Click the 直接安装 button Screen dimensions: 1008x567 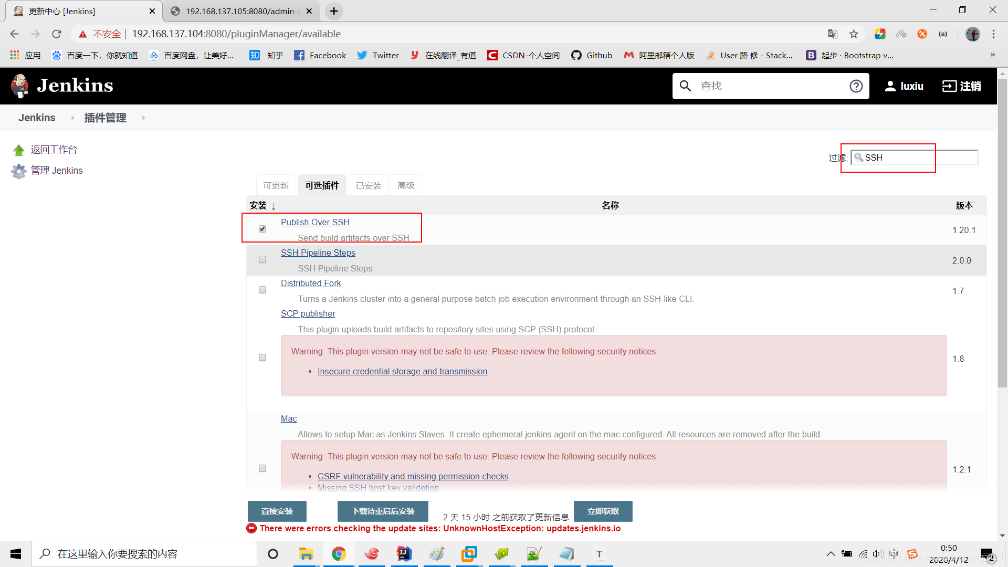277,511
